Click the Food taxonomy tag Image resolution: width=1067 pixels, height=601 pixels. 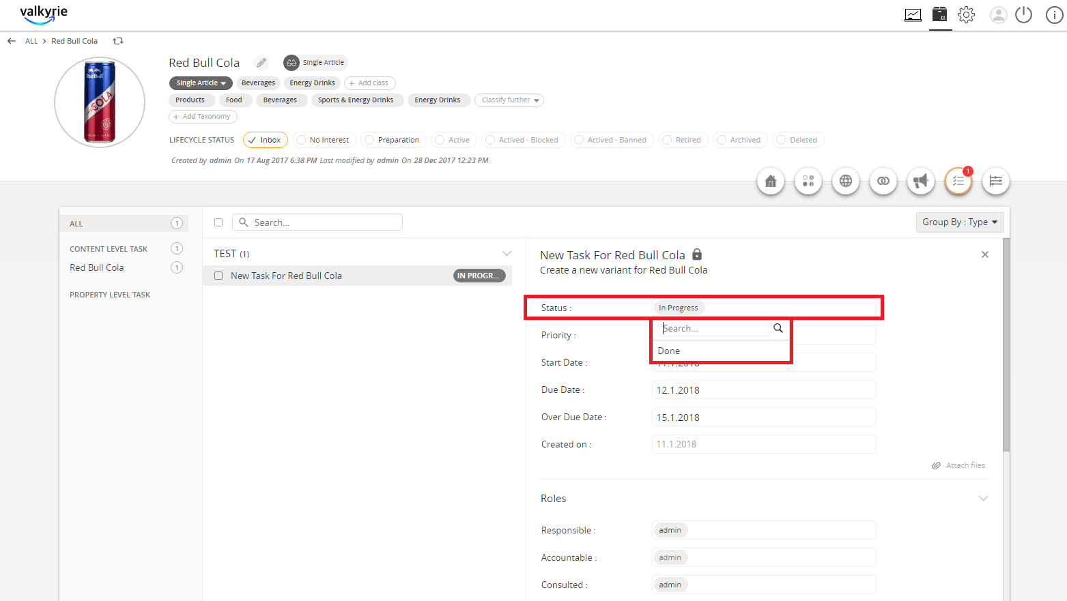pos(234,100)
